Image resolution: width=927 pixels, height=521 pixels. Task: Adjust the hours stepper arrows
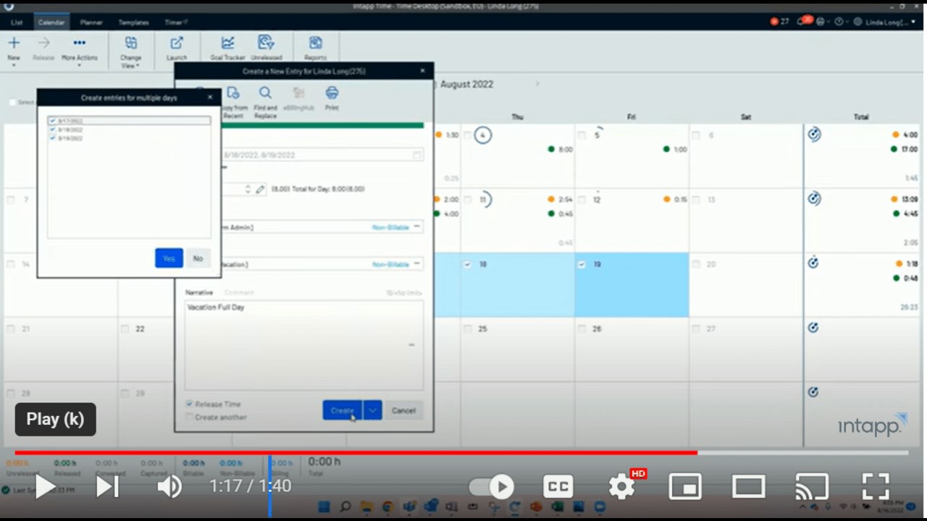(248, 189)
